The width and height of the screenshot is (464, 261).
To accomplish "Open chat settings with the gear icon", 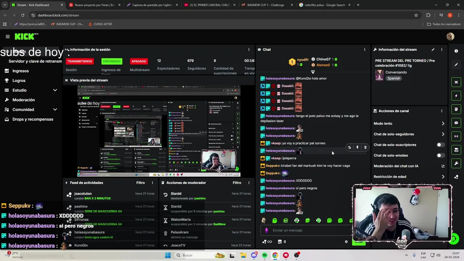I will tap(346, 242).
